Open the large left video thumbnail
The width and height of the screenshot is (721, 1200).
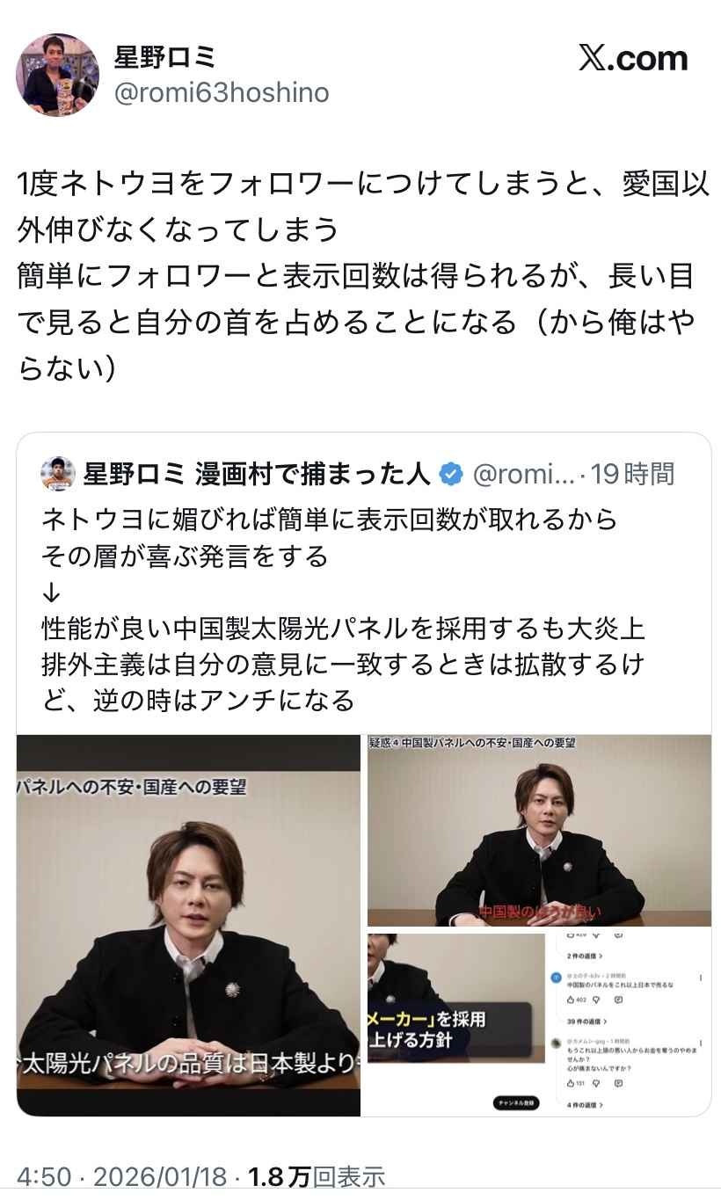click(188, 925)
